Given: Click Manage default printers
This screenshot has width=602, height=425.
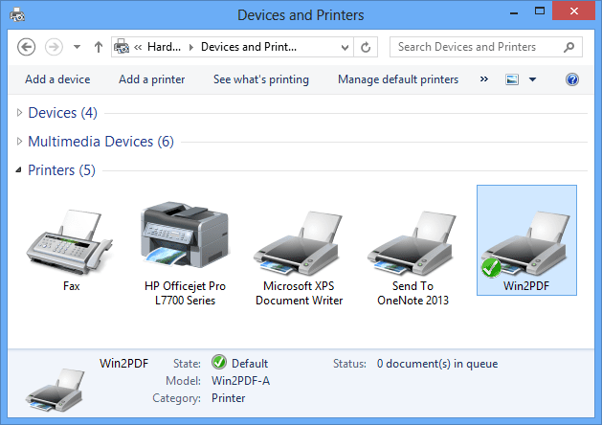Looking at the screenshot, I should 398,79.
